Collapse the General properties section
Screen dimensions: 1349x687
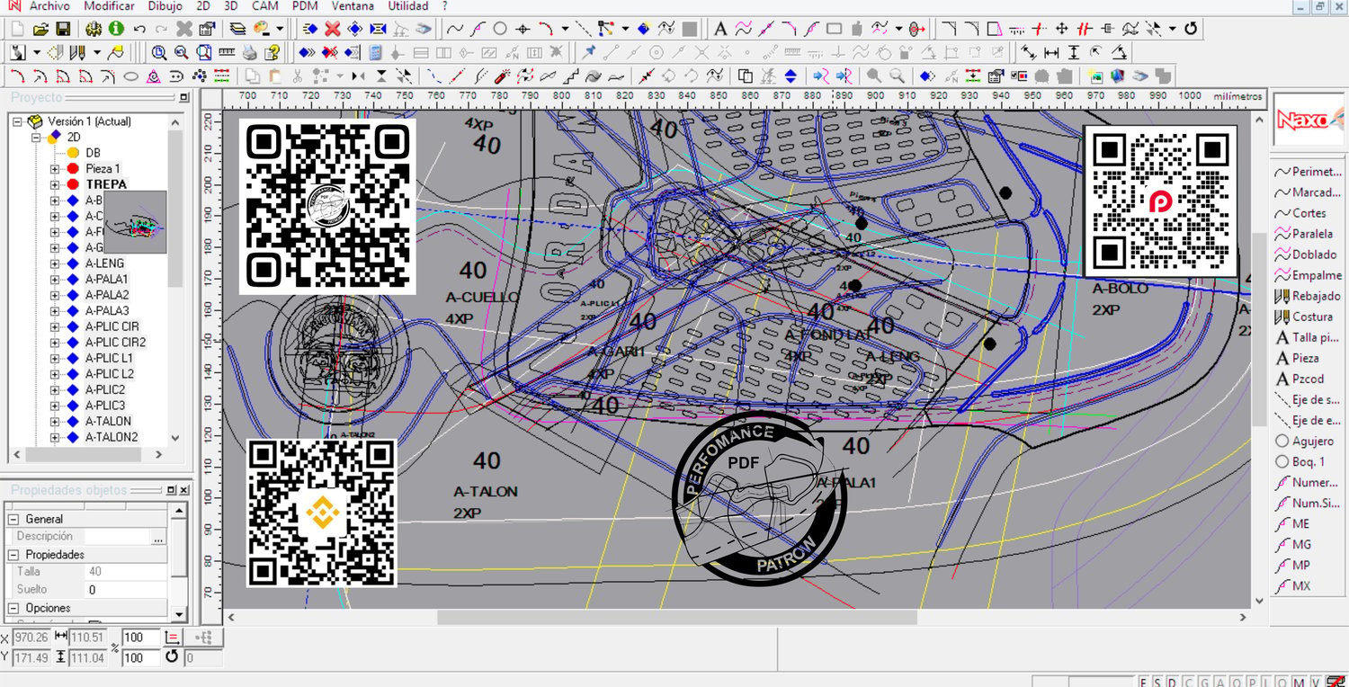pos(13,519)
